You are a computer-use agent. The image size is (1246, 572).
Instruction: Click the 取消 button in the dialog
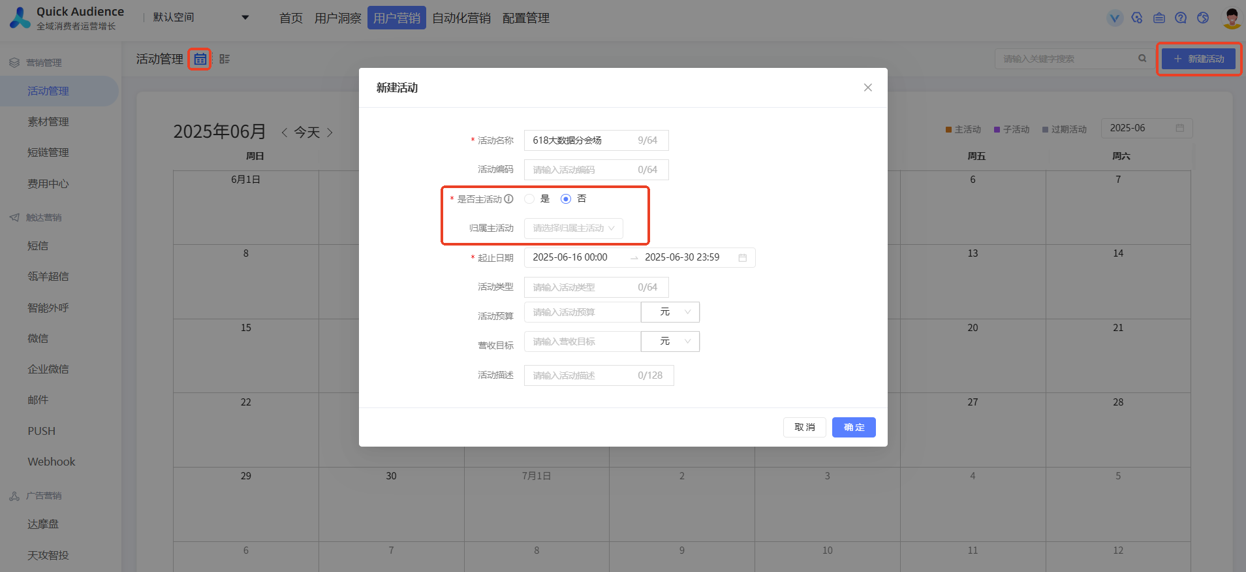point(805,428)
